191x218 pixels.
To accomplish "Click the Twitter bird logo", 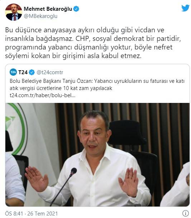I will tap(185, 8).
